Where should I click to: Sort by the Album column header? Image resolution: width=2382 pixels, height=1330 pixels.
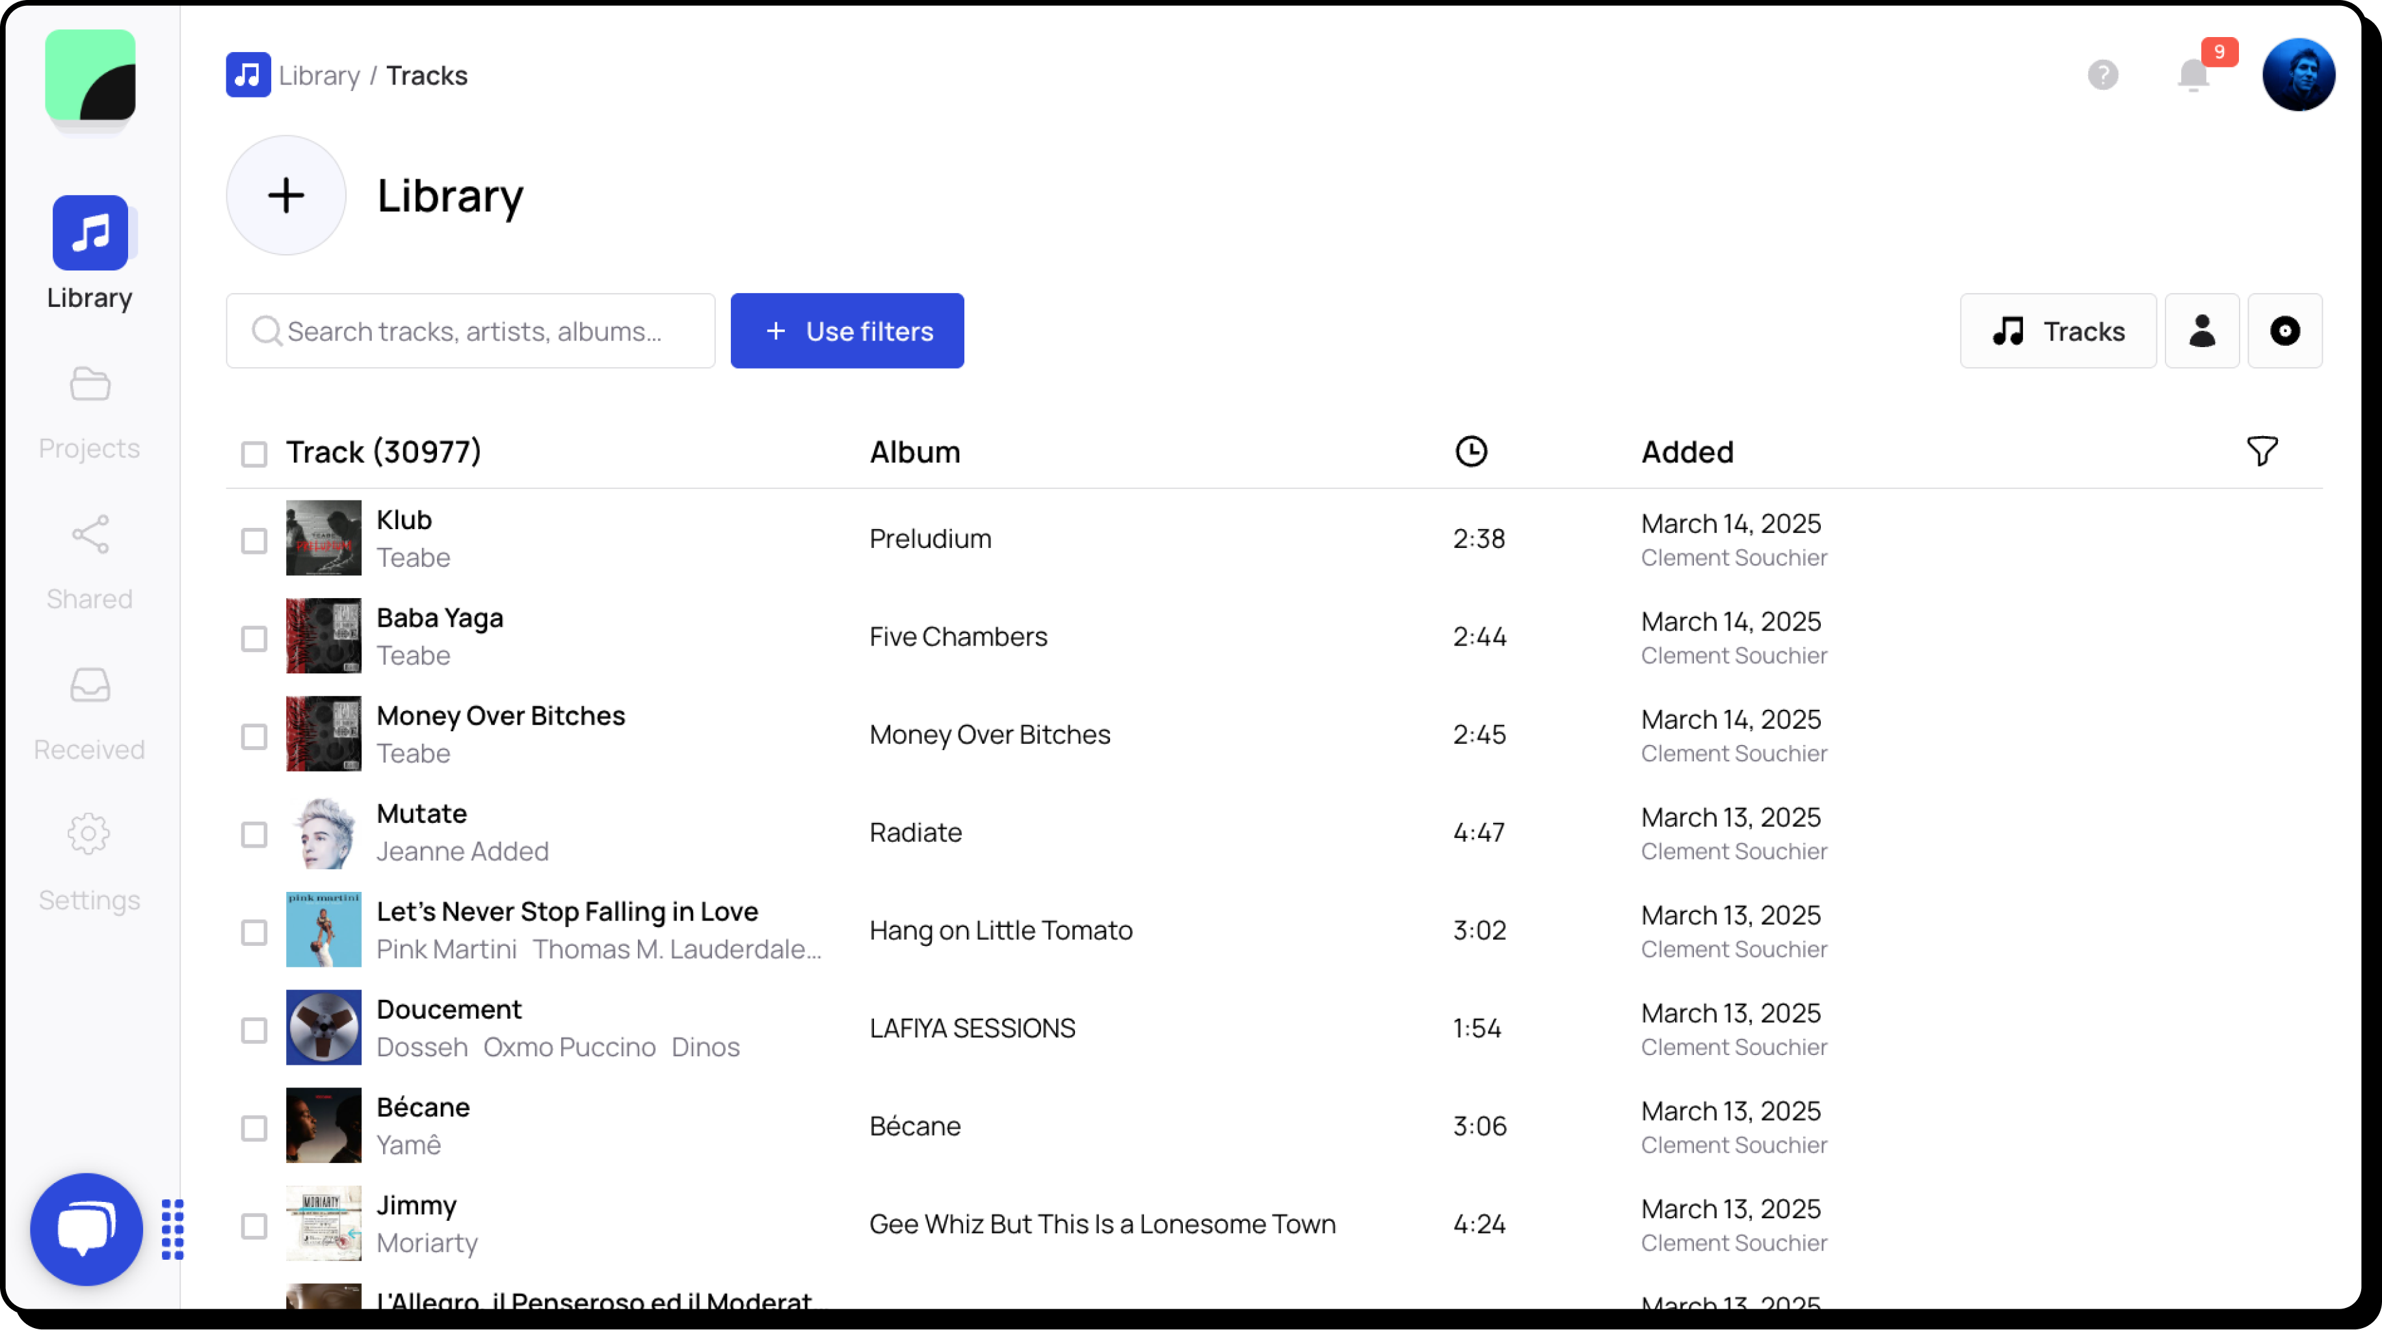(914, 452)
